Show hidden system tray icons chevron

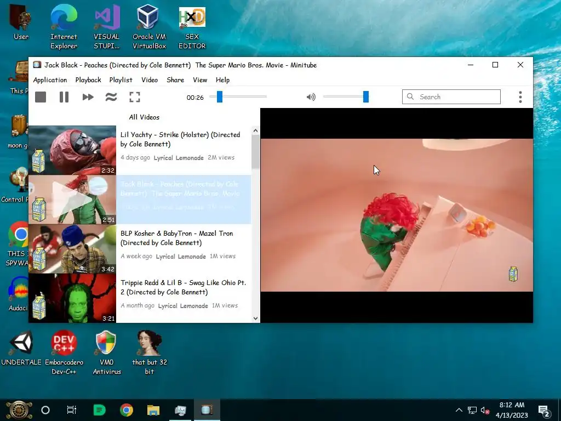[x=459, y=410]
